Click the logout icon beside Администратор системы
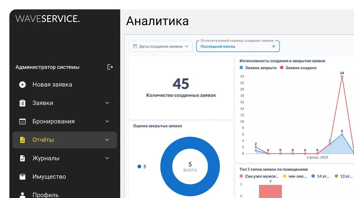354x198 pixels. [x=110, y=67]
